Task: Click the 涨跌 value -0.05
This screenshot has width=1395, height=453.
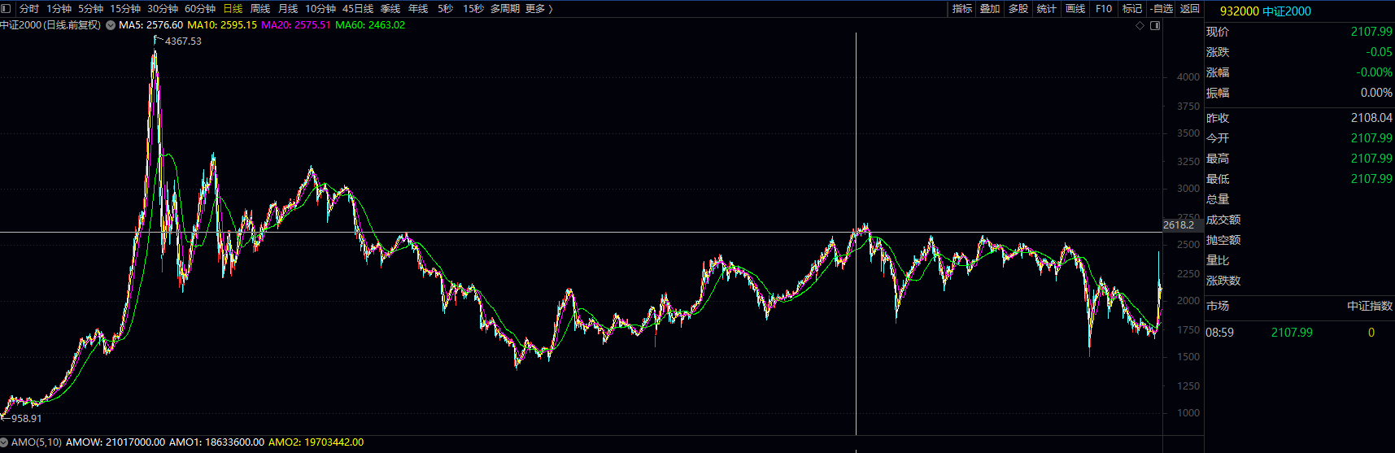Action: click(x=1379, y=52)
